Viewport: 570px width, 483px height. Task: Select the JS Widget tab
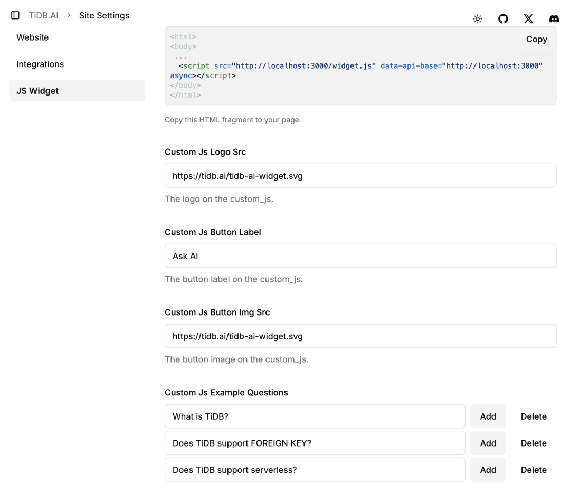click(x=37, y=91)
